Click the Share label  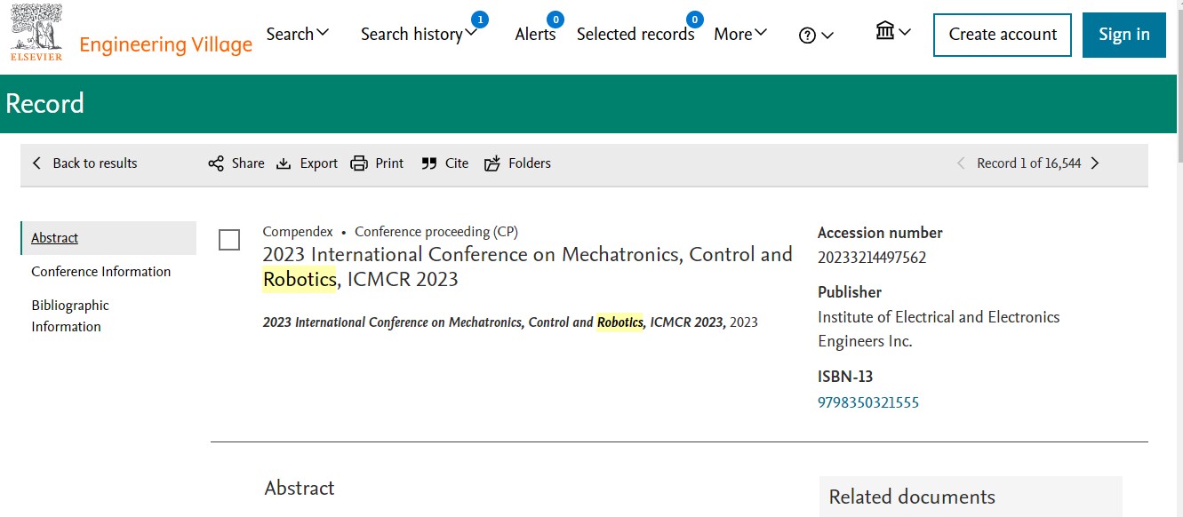click(x=248, y=163)
